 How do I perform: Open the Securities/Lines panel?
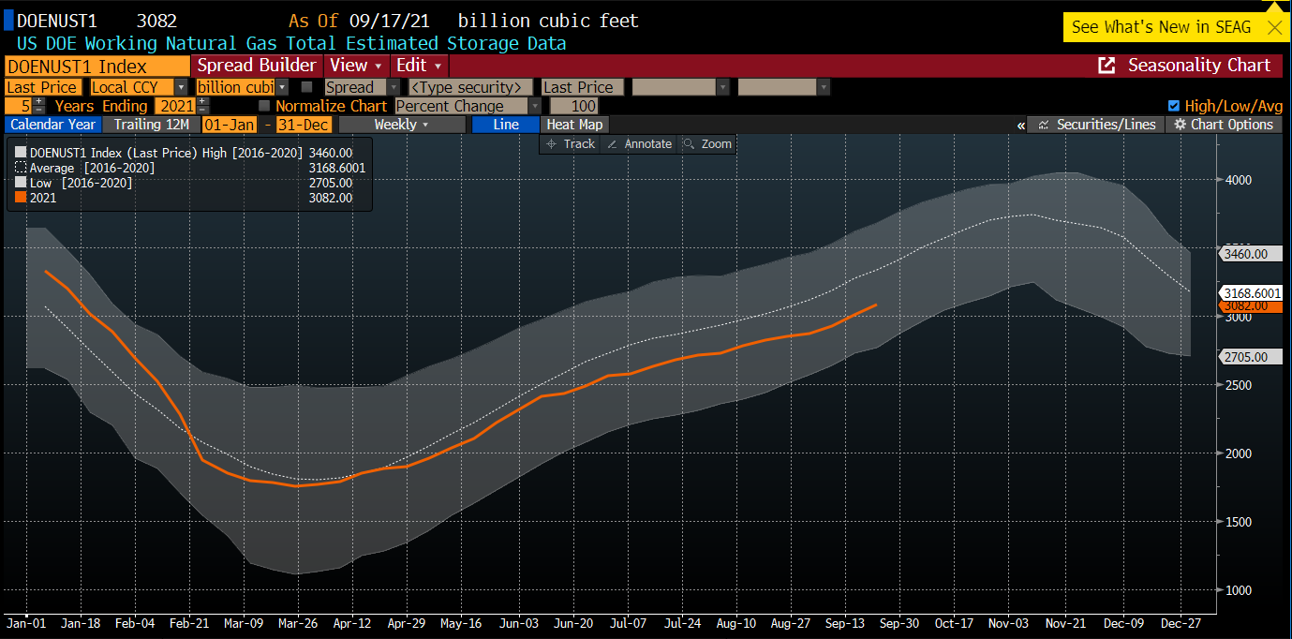[x=1097, y=125]
